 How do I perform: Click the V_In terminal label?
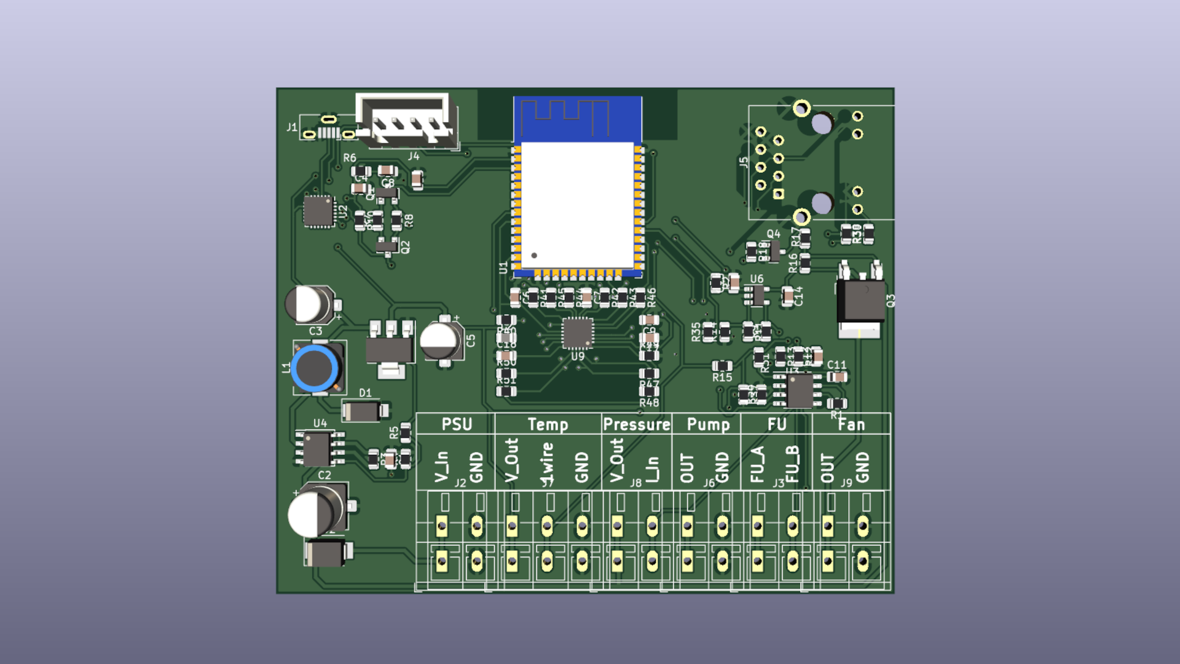[x=441, y=466]
